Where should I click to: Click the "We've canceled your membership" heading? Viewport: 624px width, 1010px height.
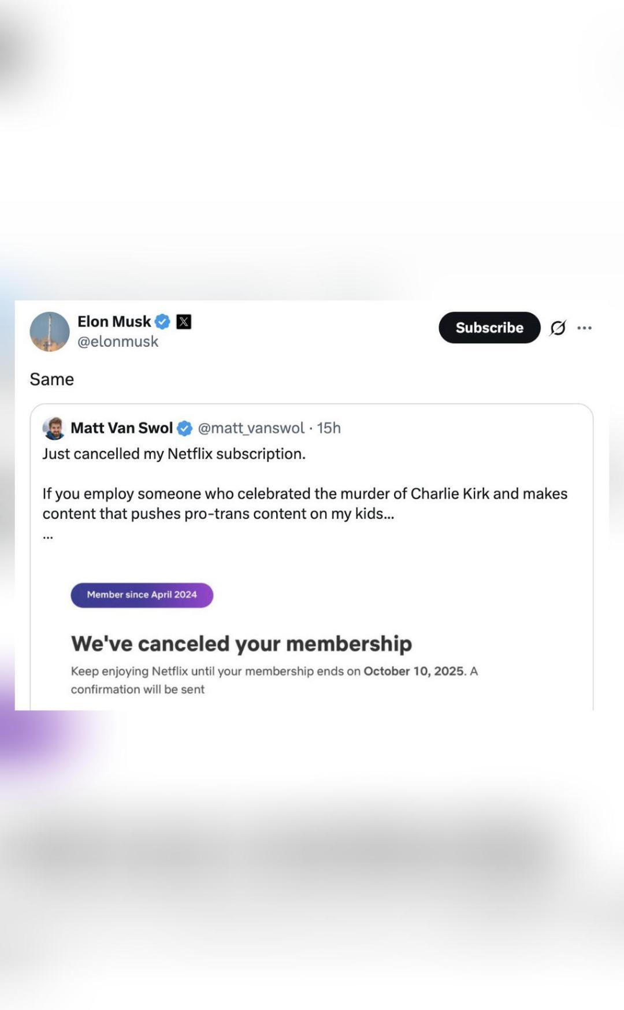(x=242, y=643)
